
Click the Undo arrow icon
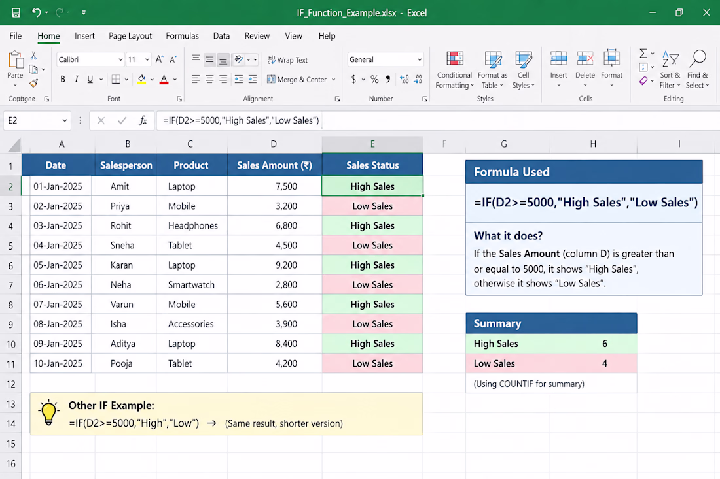coord(37,13)
